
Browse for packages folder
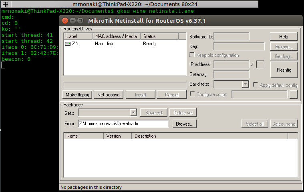(184, 124)
